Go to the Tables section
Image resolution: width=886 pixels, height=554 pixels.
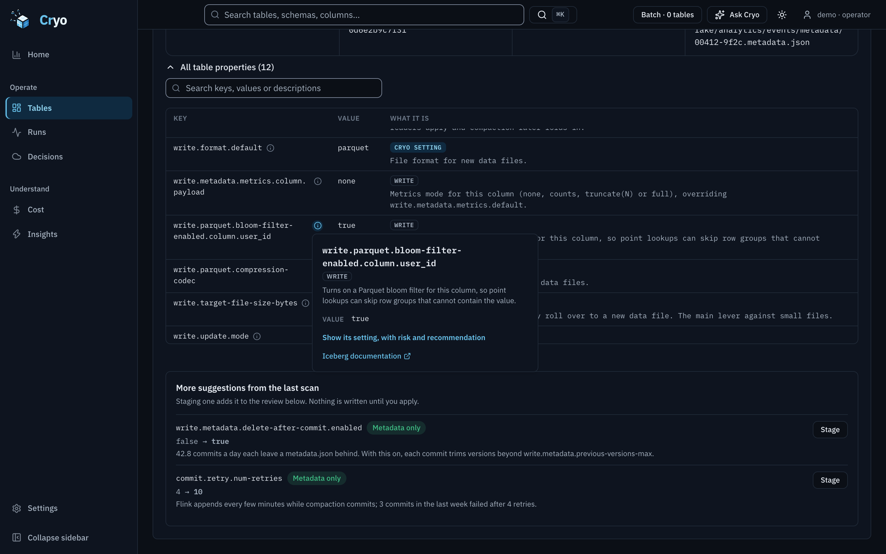(x=69, y=108)
